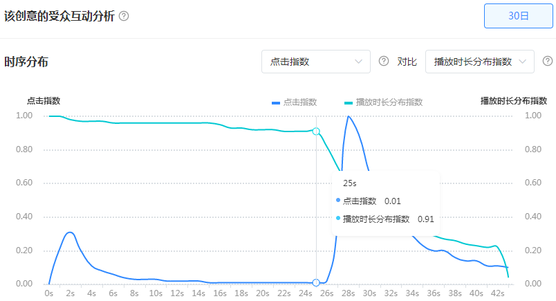556x301 pixels.
Task: Click hollow marker on teal line at 25s
Action: (x=316, y=131)
